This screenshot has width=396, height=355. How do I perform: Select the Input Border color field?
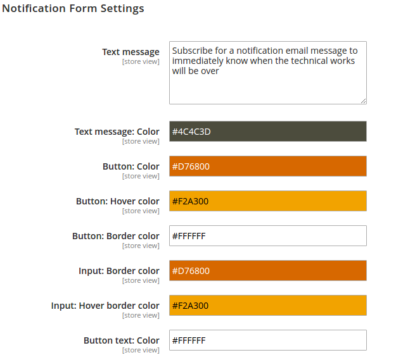[x=268, y=270]
